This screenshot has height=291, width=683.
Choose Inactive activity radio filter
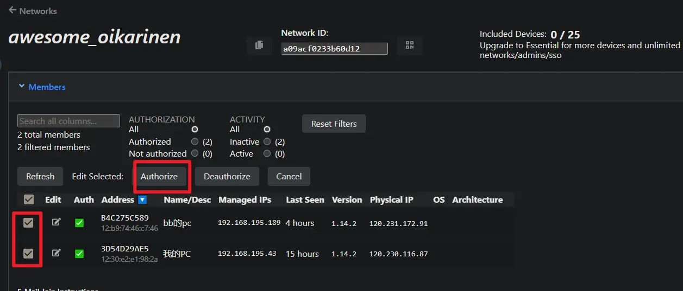click(x=267, y=142)
